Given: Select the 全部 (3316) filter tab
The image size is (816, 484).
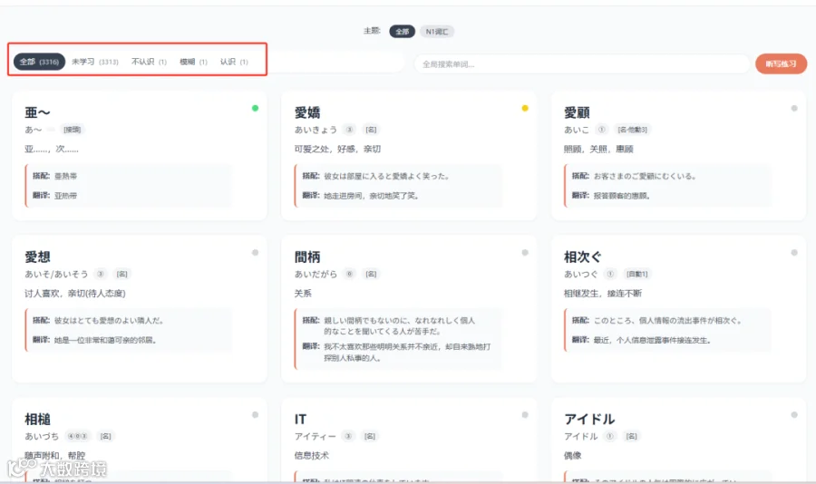Looking at the screenshot, I should tap(39, 62).
